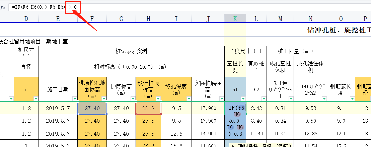Screen dimensions: 371x147
Task: Select column M header
Action: 280,19
